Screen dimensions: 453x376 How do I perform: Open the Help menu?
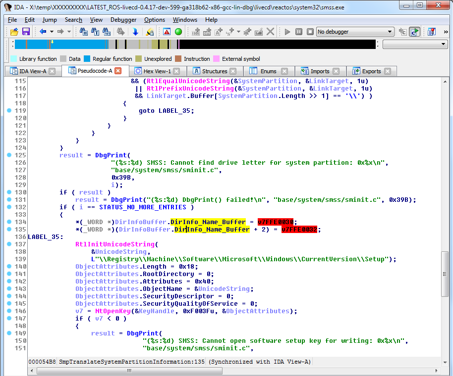(x=211, y=20)
